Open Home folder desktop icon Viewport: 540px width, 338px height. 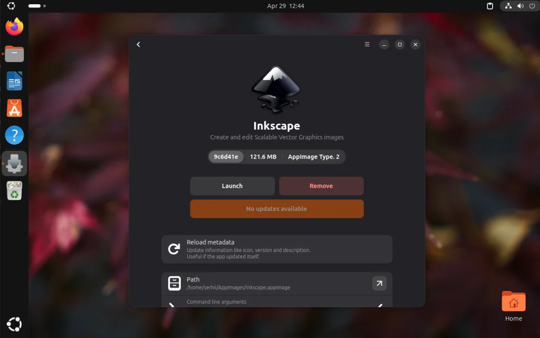pos(514,306)
